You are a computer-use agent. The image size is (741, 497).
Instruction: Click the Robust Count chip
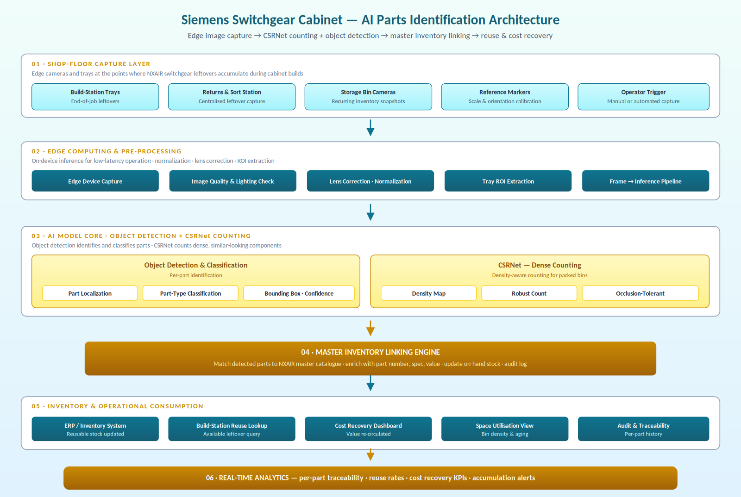click(529, 293)
